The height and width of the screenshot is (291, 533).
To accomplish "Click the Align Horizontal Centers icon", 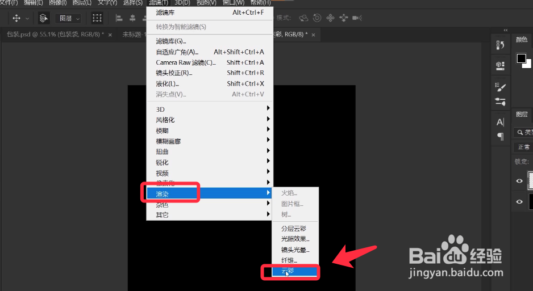I will click(x=132, y=18).
